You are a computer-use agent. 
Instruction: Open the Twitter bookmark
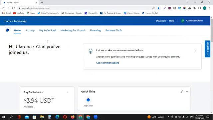[x=48, y=13]
